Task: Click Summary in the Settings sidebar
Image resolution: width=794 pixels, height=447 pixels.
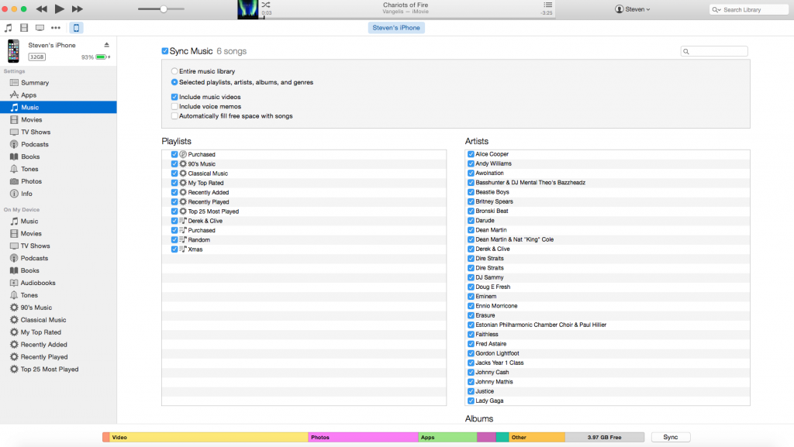Action: click(35, 82)
